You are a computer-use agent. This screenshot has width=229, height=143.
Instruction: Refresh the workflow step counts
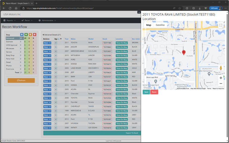coord(21,80)
